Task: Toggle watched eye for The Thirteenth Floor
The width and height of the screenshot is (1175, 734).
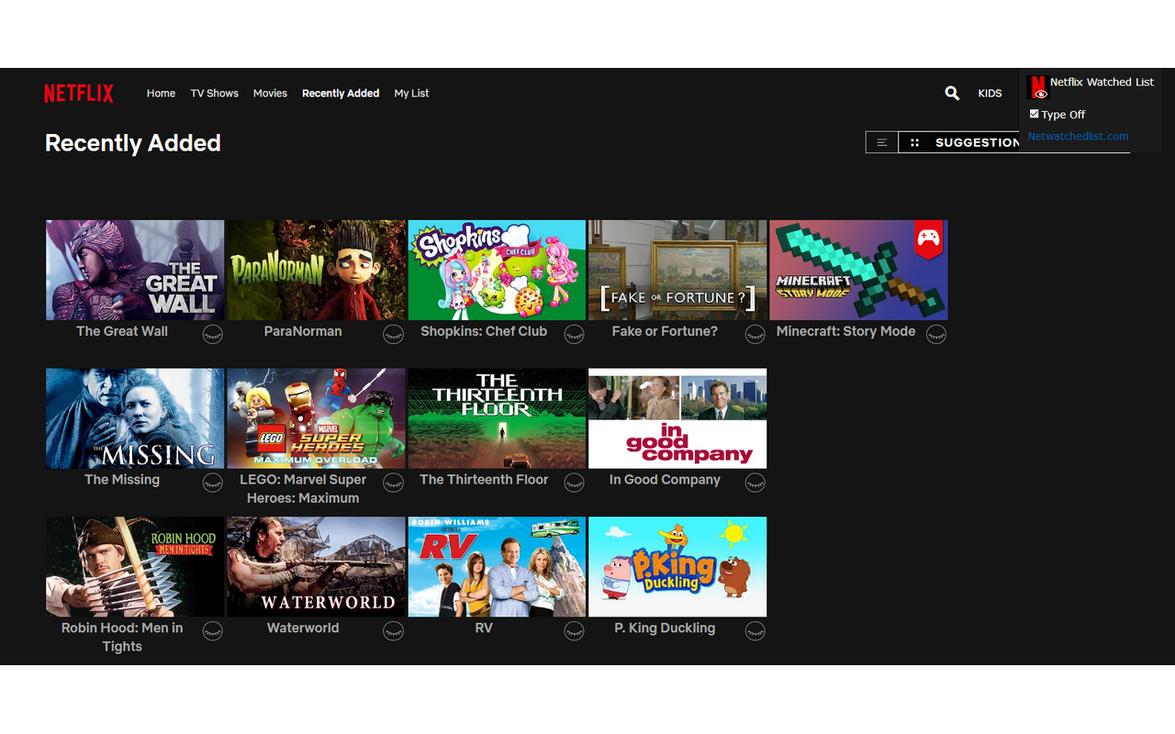Action: click(575, 483)
